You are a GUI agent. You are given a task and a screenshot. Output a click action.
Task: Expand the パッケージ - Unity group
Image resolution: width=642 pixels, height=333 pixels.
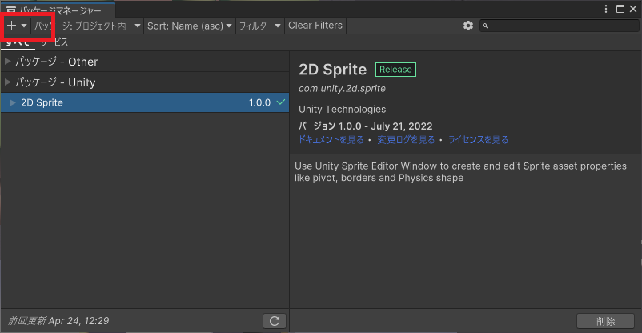click(x=8, y=82)
